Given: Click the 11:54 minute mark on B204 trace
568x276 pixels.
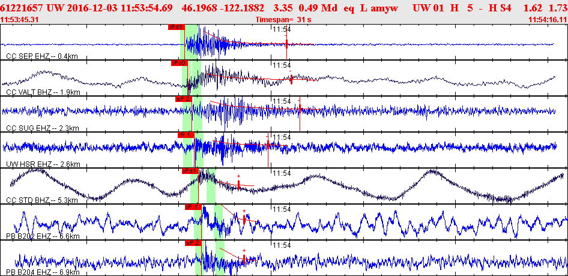Looking at the screenshot, I should 282,245.
